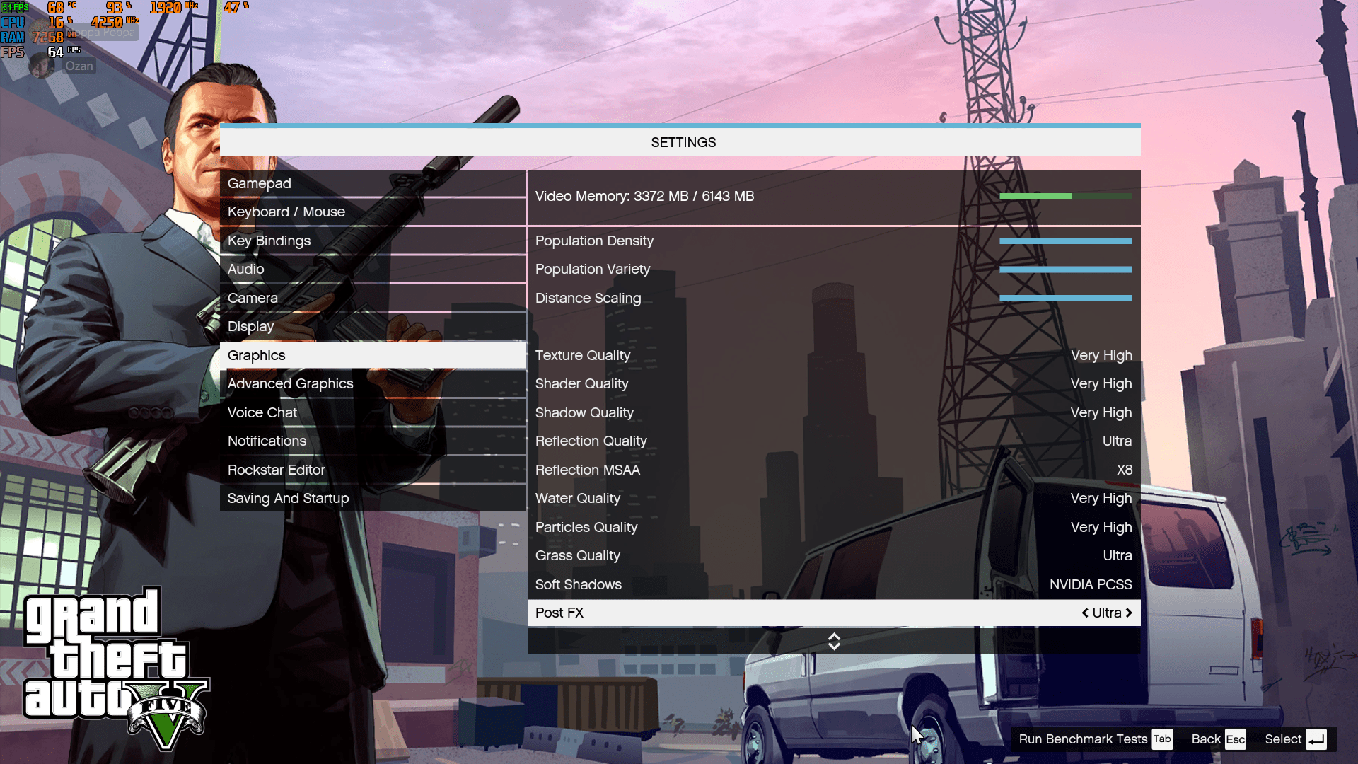Select the Grass Quality Ultra row
The width and height of the screenshot is (1358, 764).
pyautogui.click(x=833, y=555)
